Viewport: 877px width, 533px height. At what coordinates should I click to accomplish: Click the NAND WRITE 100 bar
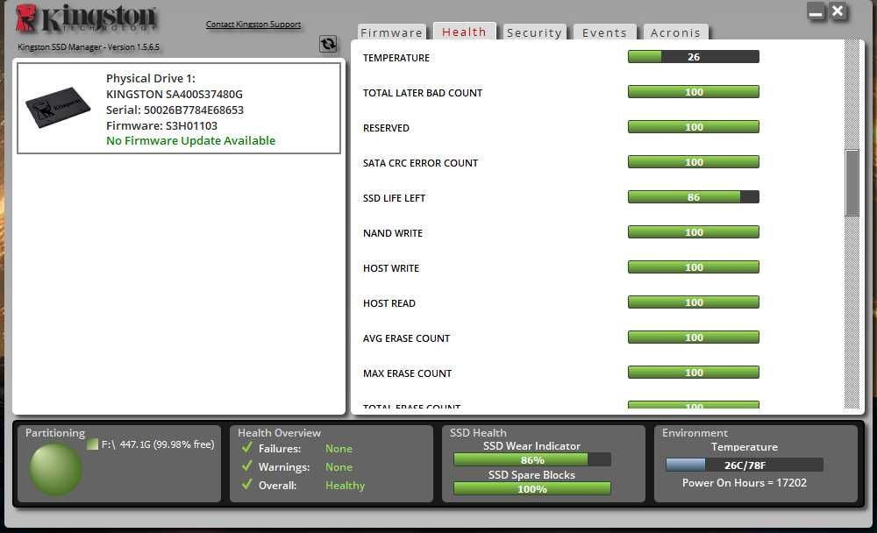pos(694,232)
